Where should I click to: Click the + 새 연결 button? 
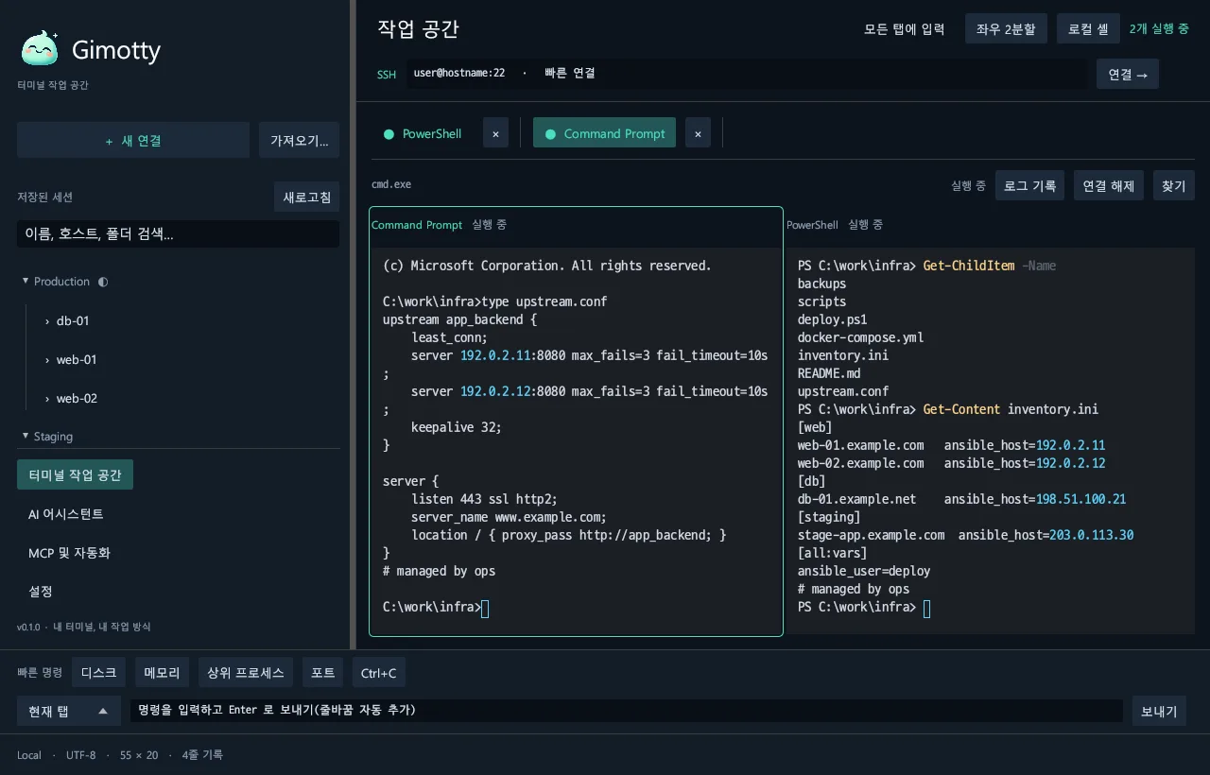pyautogui.click(x=133, y=140)
